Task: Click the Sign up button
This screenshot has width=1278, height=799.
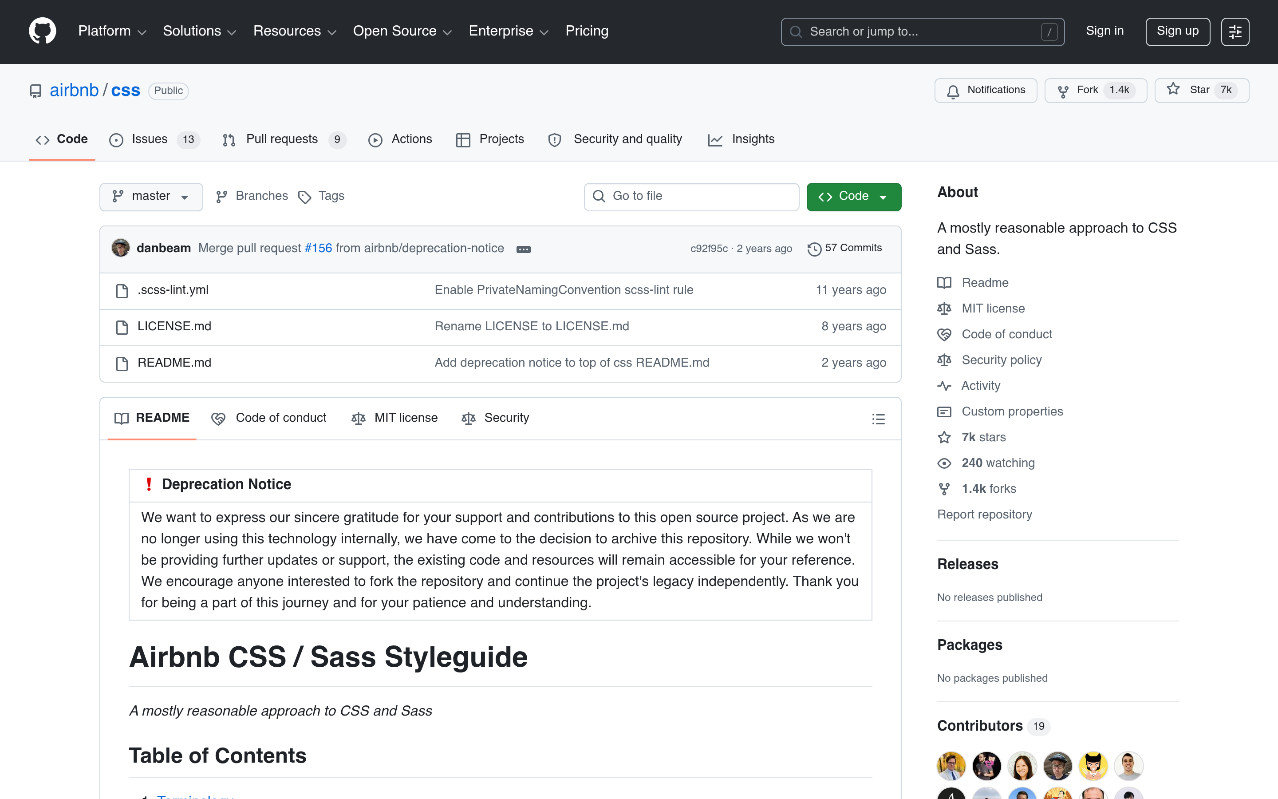Action: tap(1177, 32)
